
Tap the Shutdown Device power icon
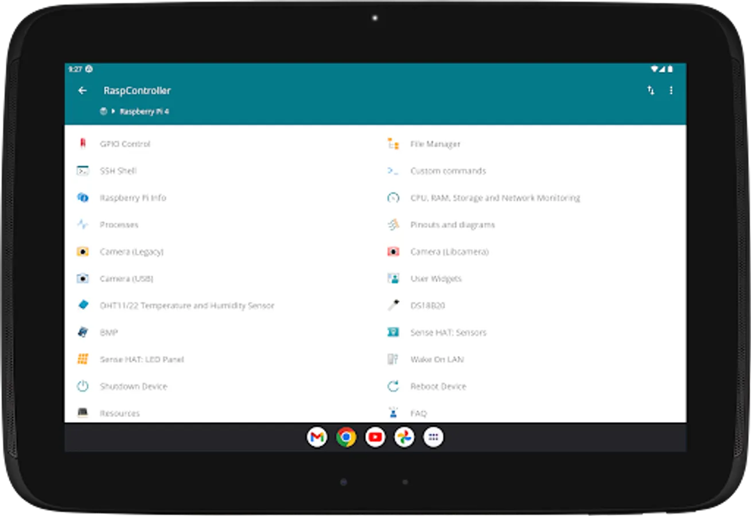83,386
